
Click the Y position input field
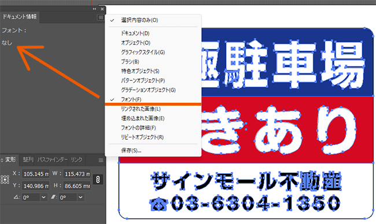[35, 186]
